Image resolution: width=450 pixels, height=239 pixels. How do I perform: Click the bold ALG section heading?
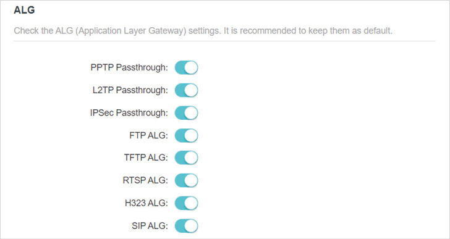pos(24,10)
